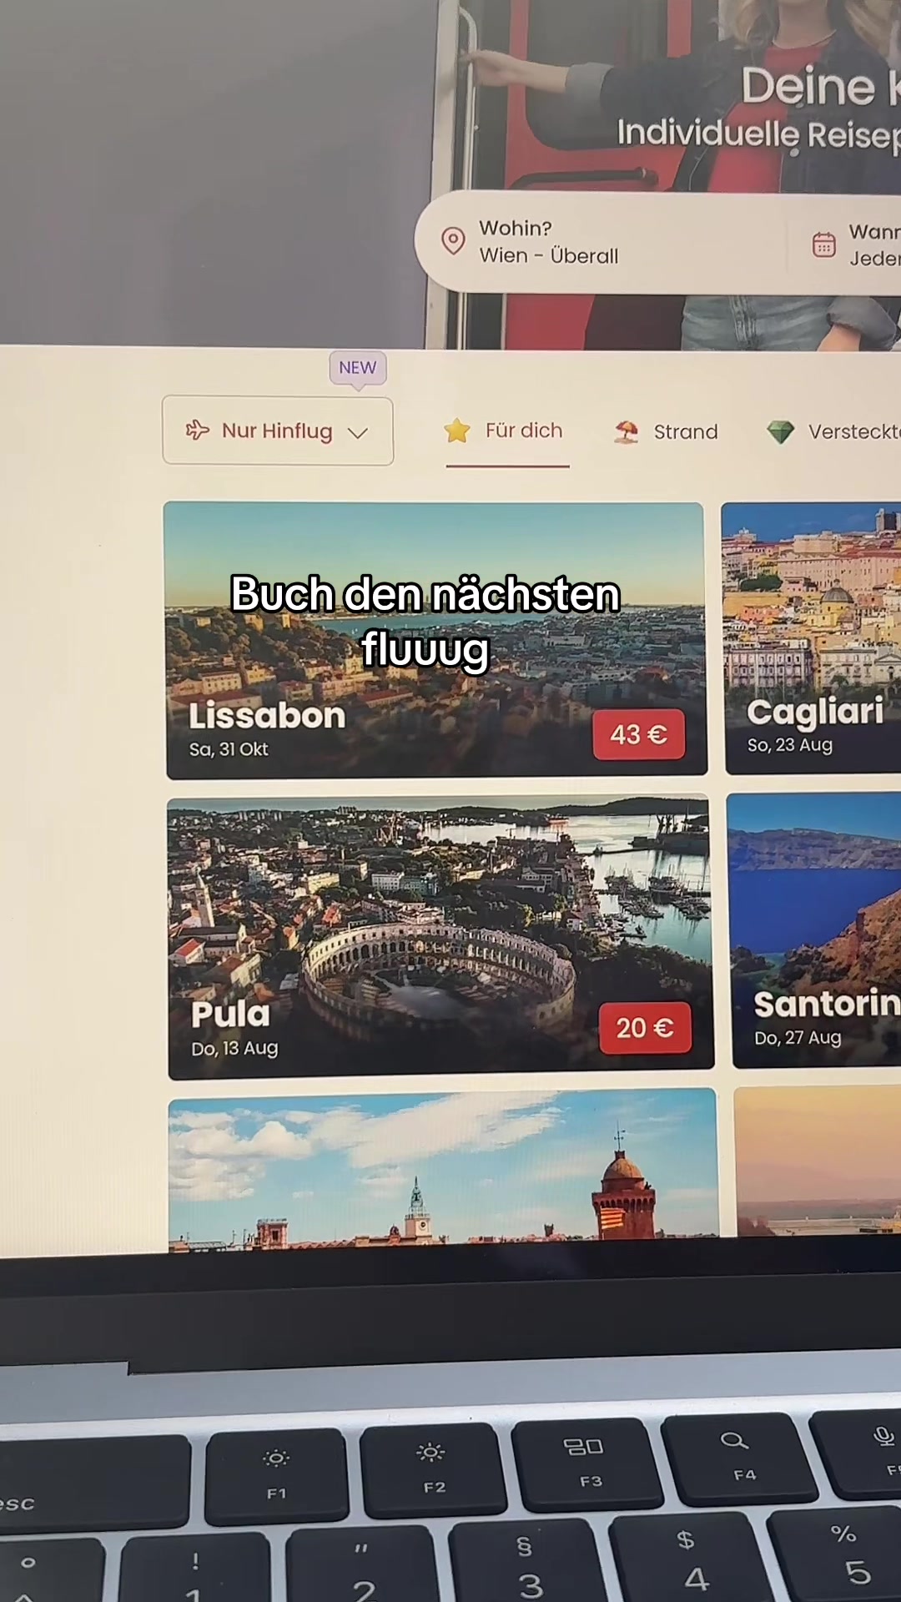901x1602 pixels.
Task: Click the beach umbrella icon for Strand
Action: (627, 431)
